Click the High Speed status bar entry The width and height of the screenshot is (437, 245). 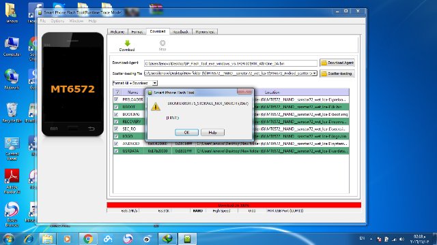221,211
